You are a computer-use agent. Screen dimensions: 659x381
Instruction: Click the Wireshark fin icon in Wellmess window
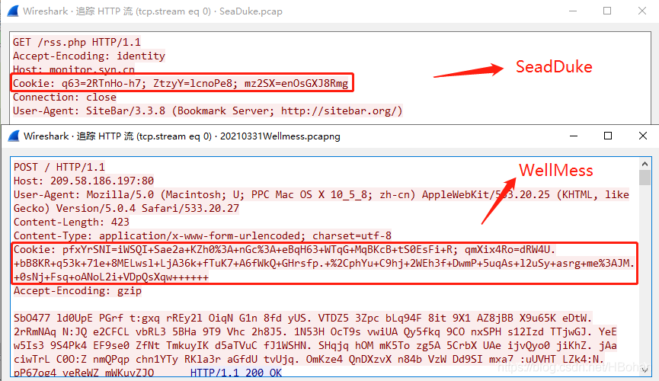[14, 136]
